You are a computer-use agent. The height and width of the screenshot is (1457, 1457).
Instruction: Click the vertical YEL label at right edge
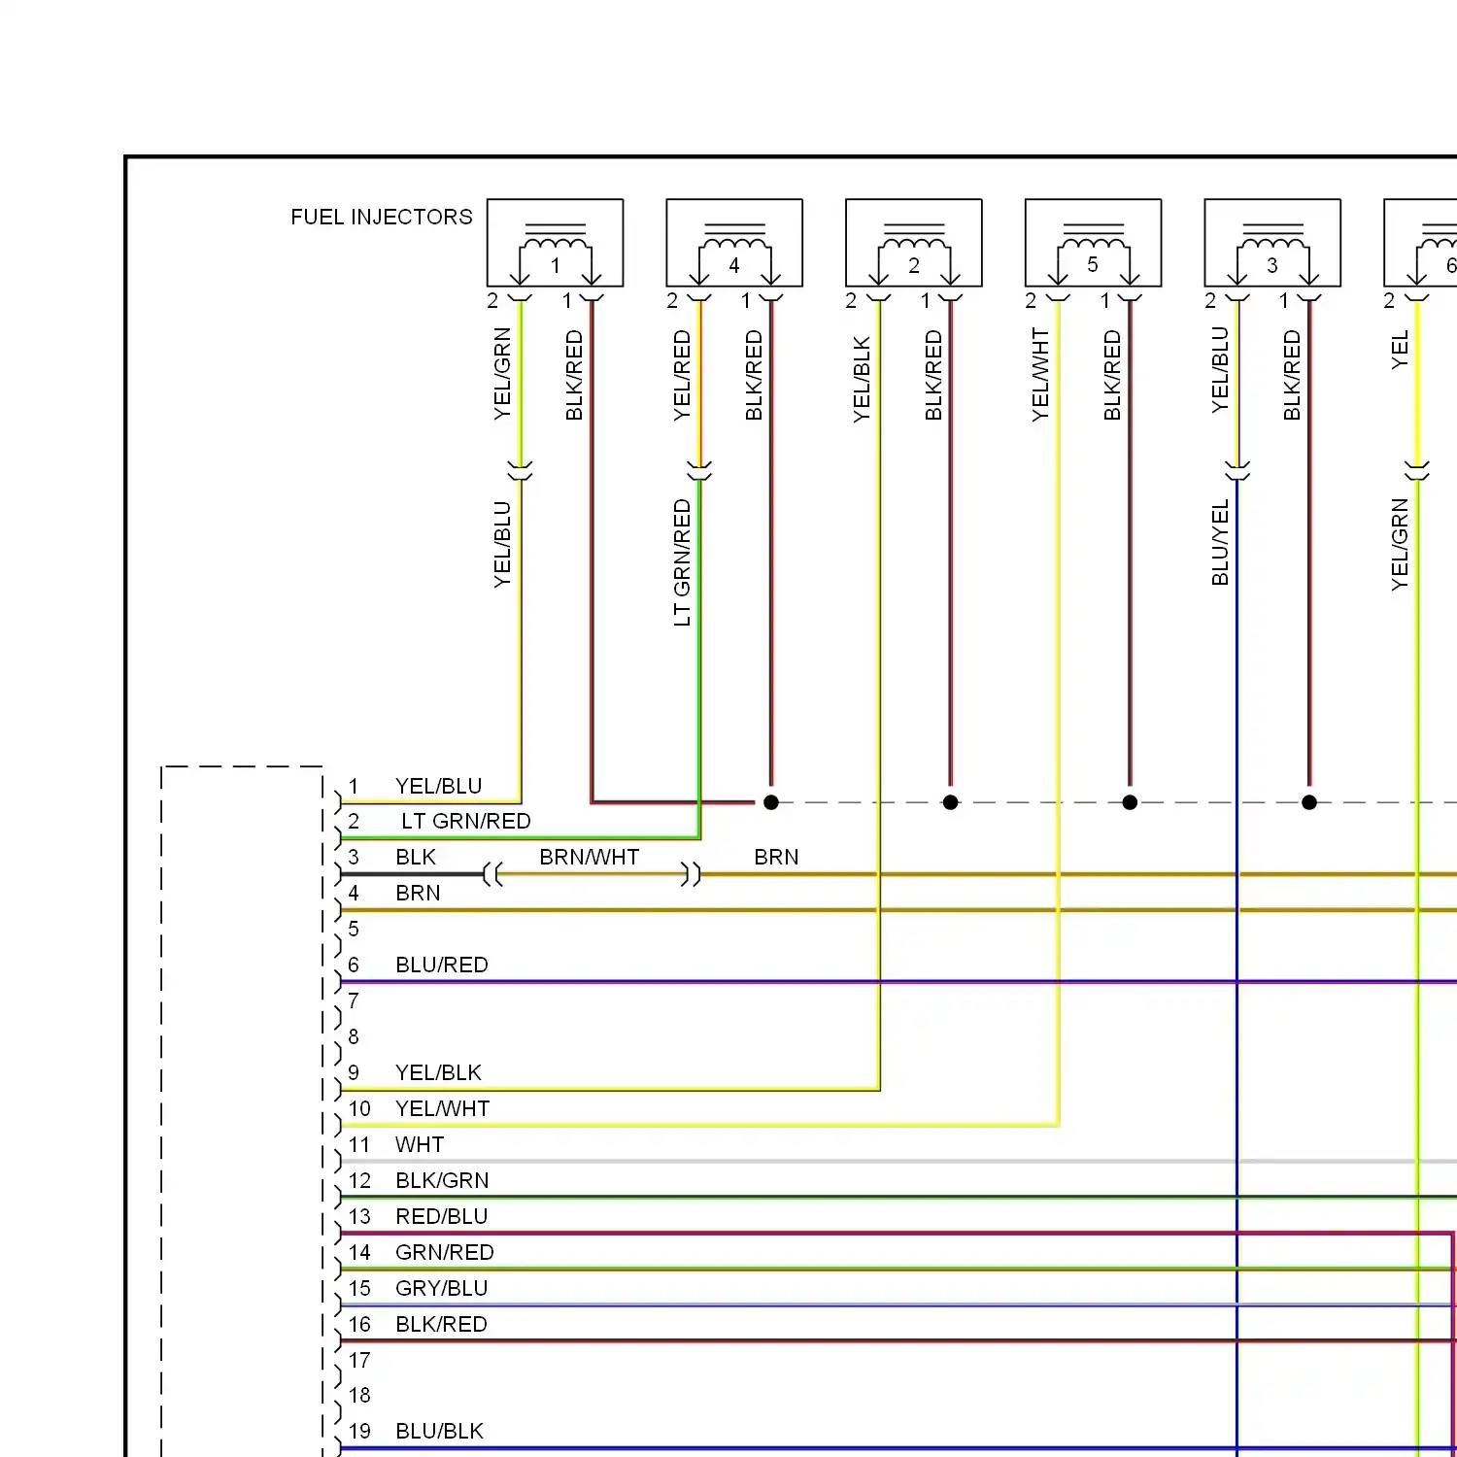click(1400, 351)
